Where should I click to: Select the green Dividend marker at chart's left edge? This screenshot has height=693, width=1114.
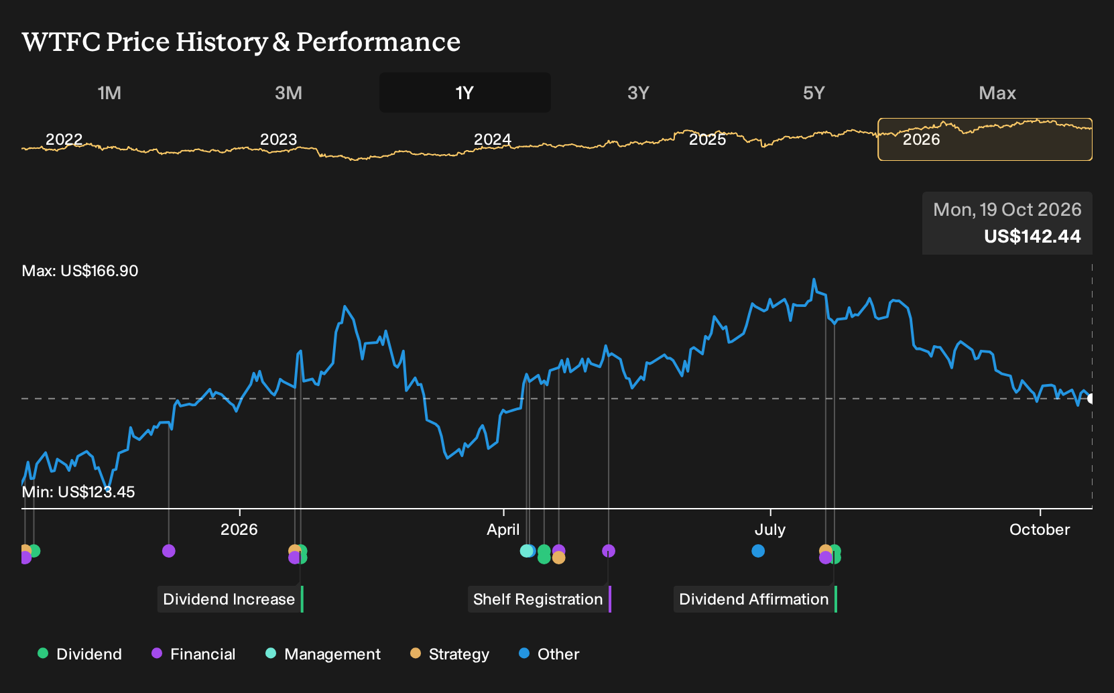pos(34,551)
